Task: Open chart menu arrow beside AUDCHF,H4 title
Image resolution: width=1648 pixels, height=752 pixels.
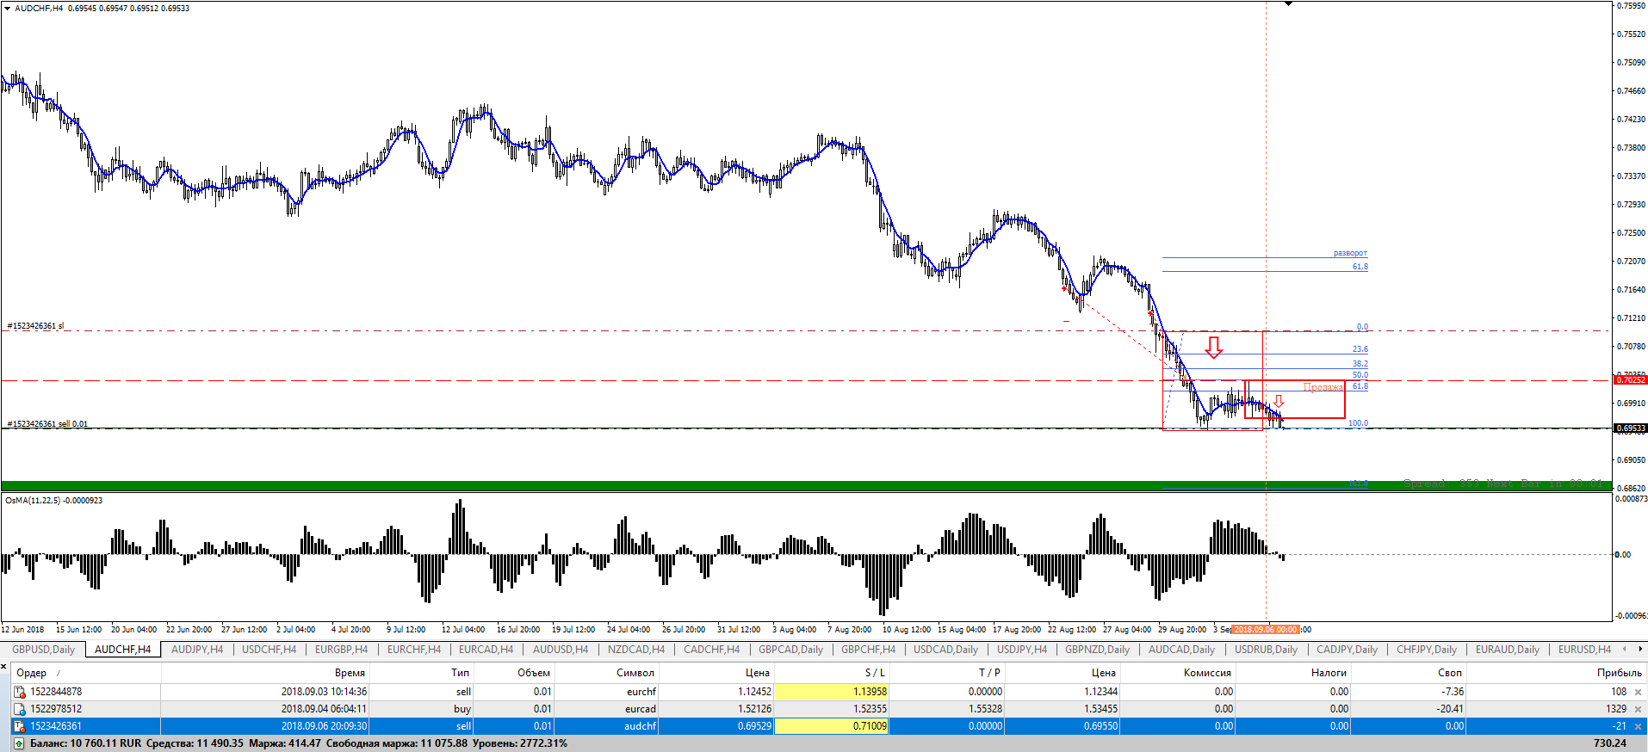Action: click(x=7, y=8)
